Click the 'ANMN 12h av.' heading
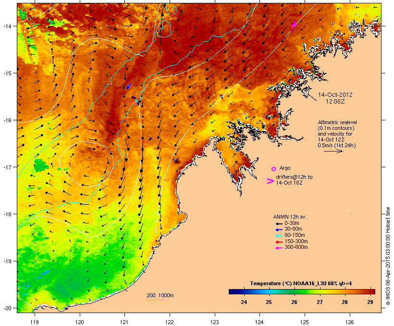The width and height of the screenshot is (394, 326). (290, 217)
